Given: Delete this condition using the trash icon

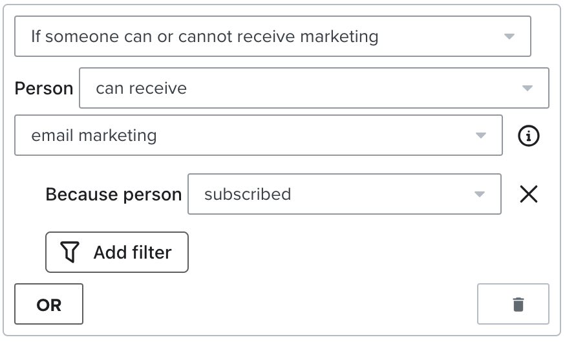Looking at the screenshot, I should (518, 304).
